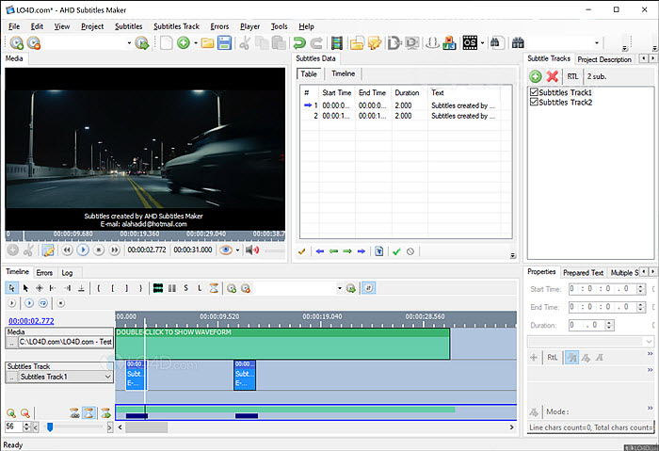Open the dropdown arrow next to eye icon
Image resolution: width=659 pixels, height=451 pixels.
237,250
